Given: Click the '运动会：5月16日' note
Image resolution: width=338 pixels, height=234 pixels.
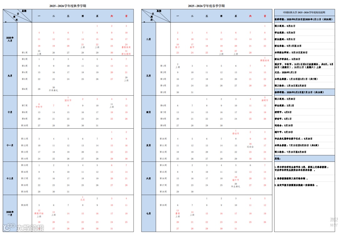Looking at the screenshot, I should click(284, 125).
